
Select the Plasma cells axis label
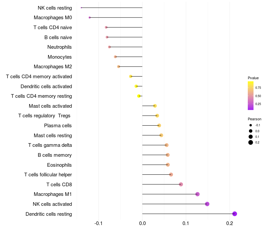pyautogui.click(x=58, y=126)
